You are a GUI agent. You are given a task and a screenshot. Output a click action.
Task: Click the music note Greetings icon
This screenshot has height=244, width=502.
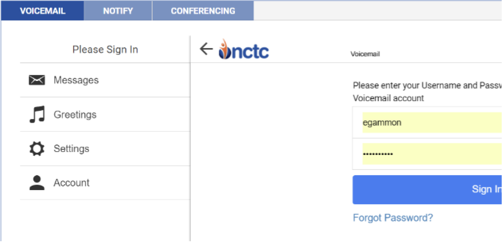37,115
